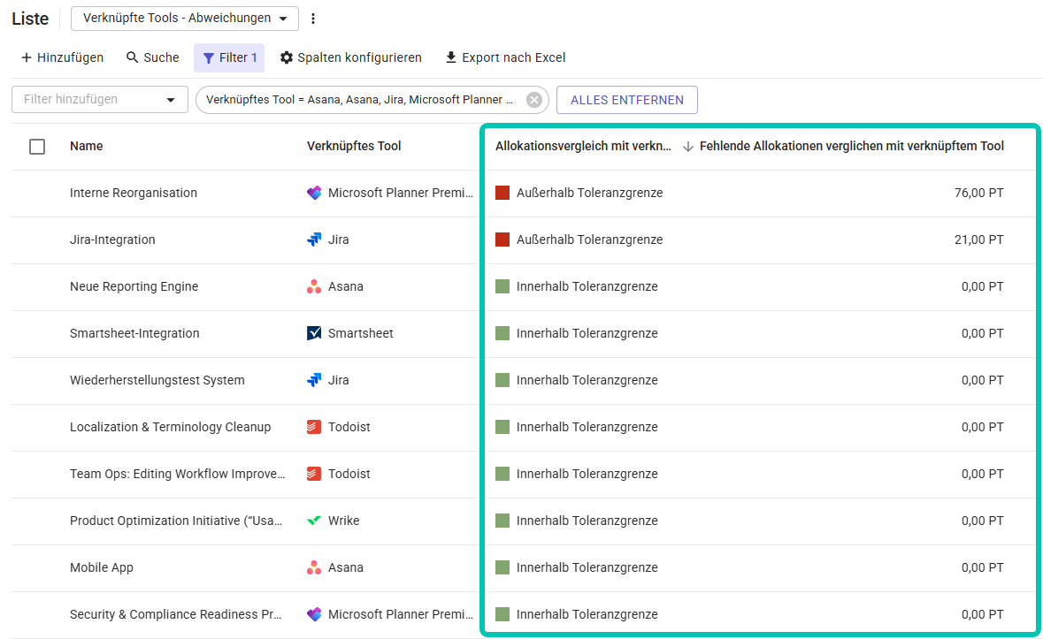1043x639 pixels.
Task: Click the 76,00 PT value
Action: click(x=978, y=193)
